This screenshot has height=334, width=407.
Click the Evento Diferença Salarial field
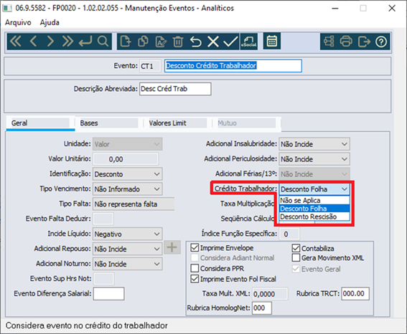pyautogui.click(x=109, y=294)
